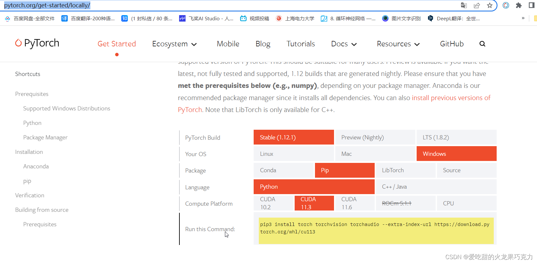Click the ROCm 5.1.1 disabled option
Image resolution: width=537 pixels, height=263 pixels.
[x=406, y=203]
